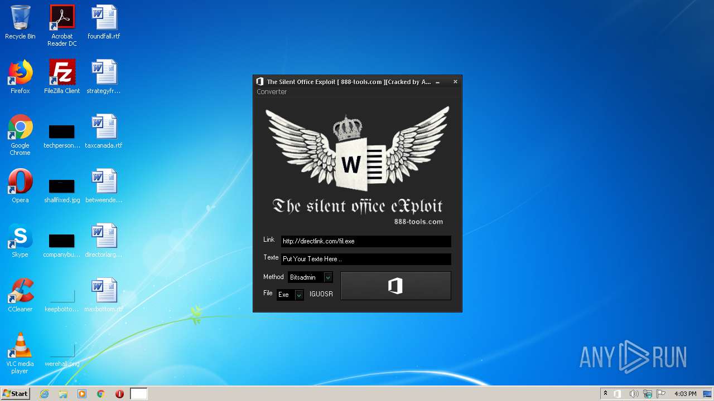The height and width of the screenshot is (401, 714).
Task: Open the Converter menu
Action: pyautogui.click(x=272, y=92)
